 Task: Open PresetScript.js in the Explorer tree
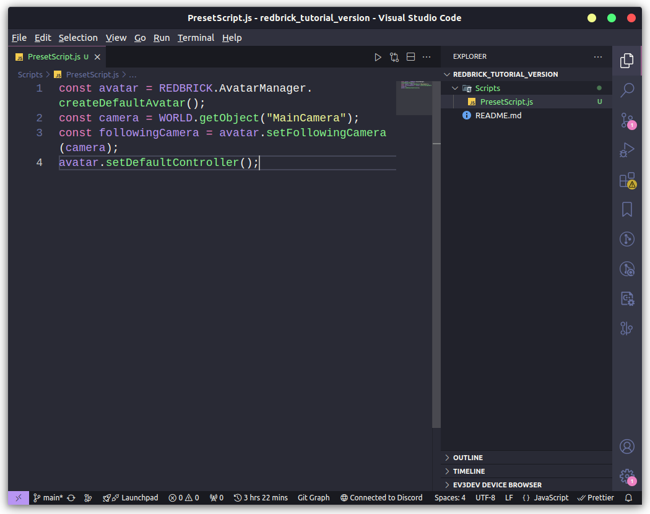tap(526, 102)
